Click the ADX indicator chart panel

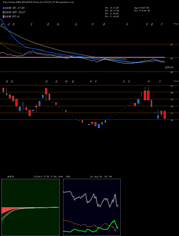click(x=92, y=207)
